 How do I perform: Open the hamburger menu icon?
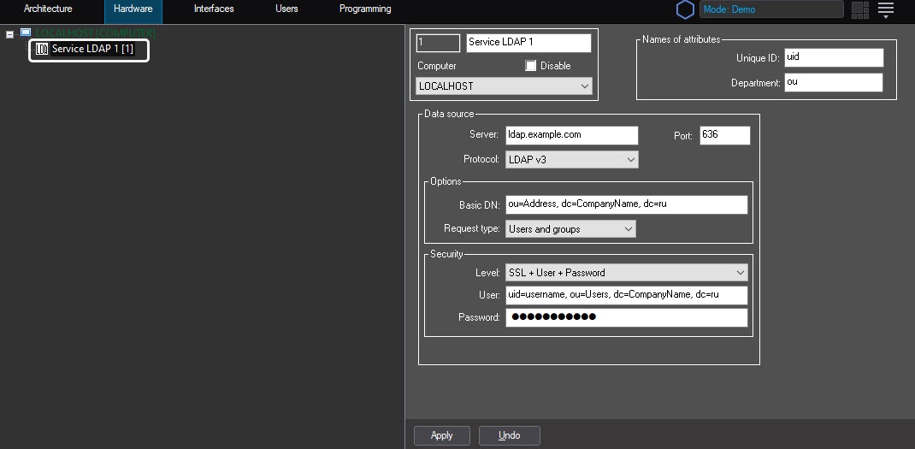coord(885,9)
